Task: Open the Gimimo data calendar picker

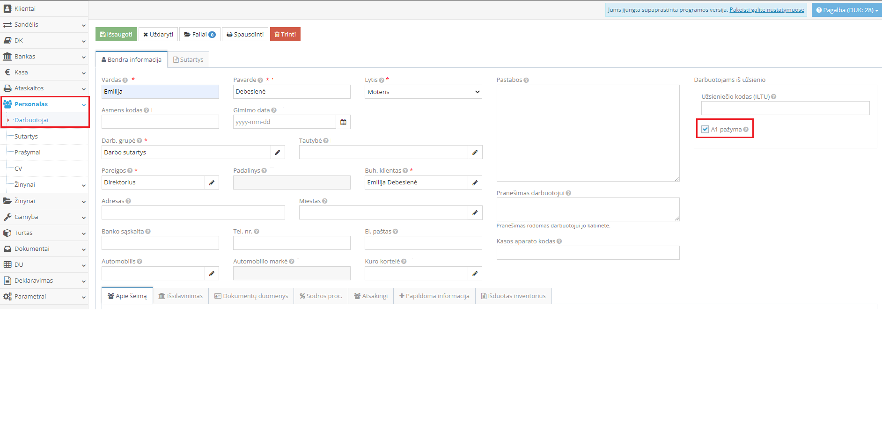Action: pyautogui.click(x=343, y=122)
